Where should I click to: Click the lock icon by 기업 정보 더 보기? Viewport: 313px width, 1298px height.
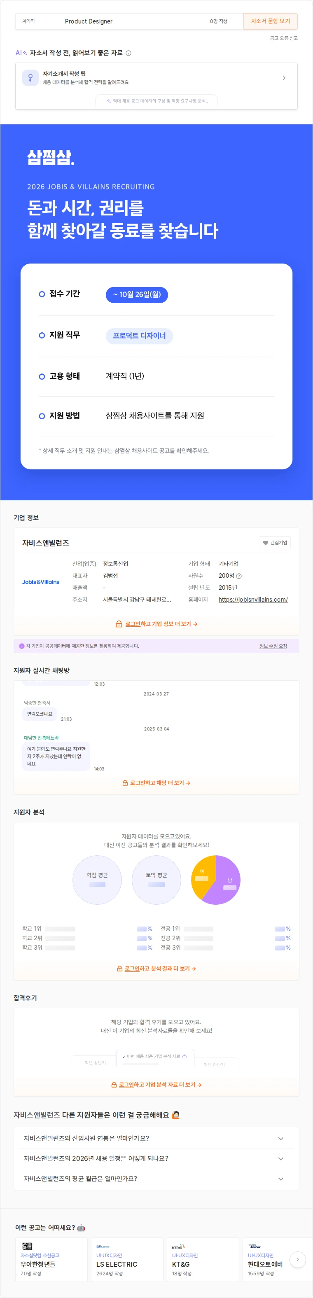119,624
